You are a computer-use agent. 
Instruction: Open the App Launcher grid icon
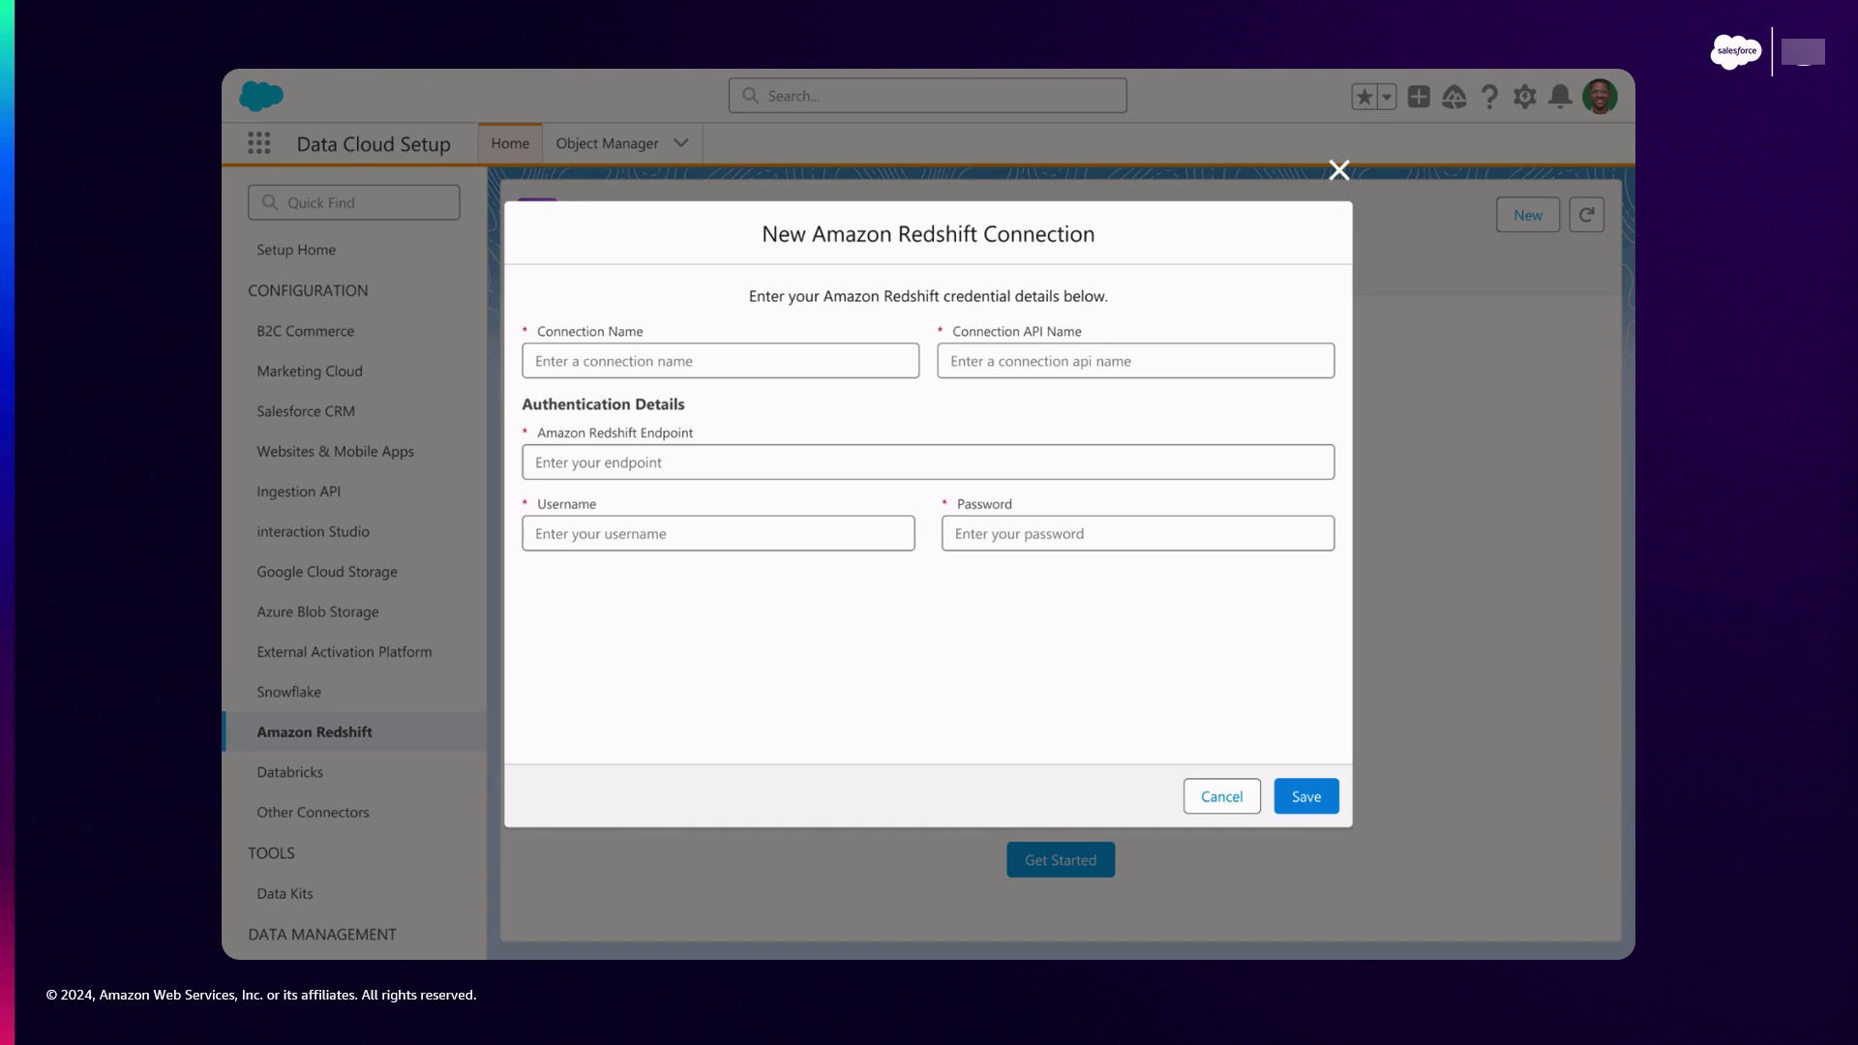258,143
